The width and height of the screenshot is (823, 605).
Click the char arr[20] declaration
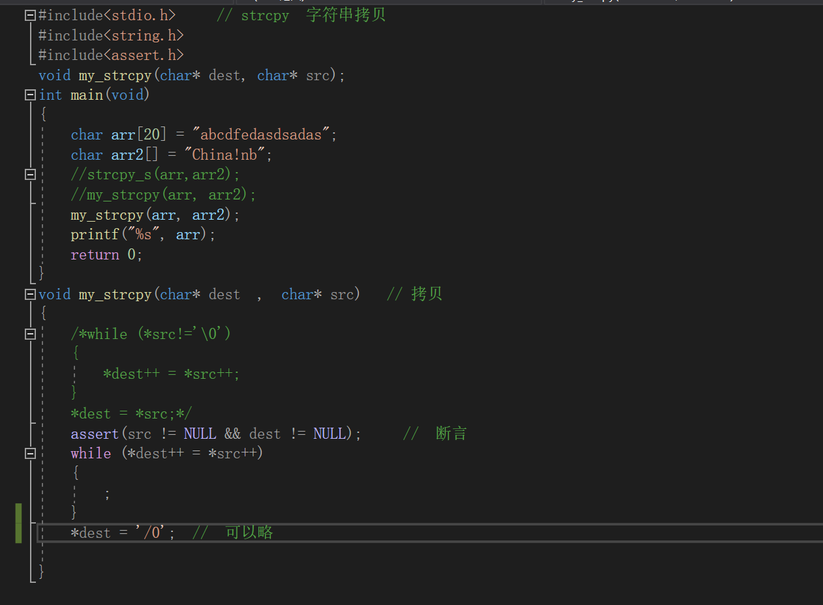[204, 134]
